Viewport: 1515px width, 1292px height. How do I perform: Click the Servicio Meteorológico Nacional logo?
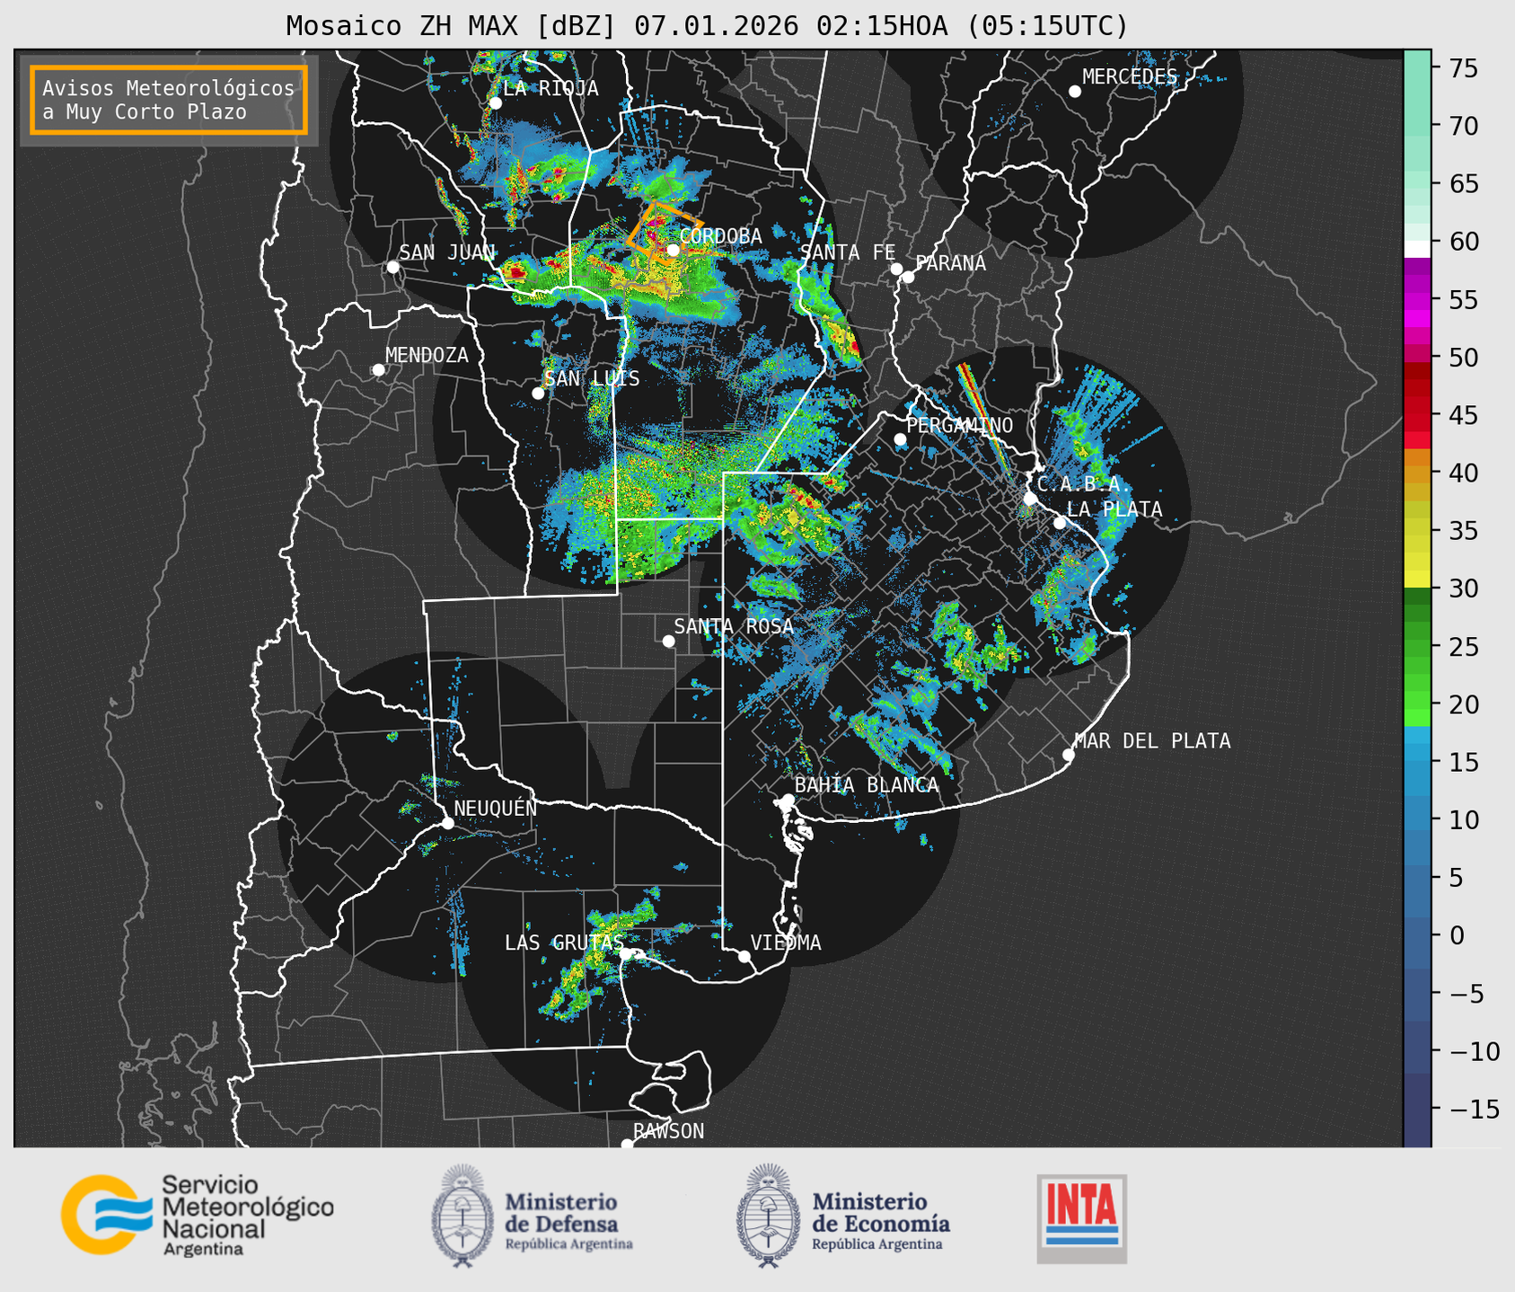point(198,1215)
